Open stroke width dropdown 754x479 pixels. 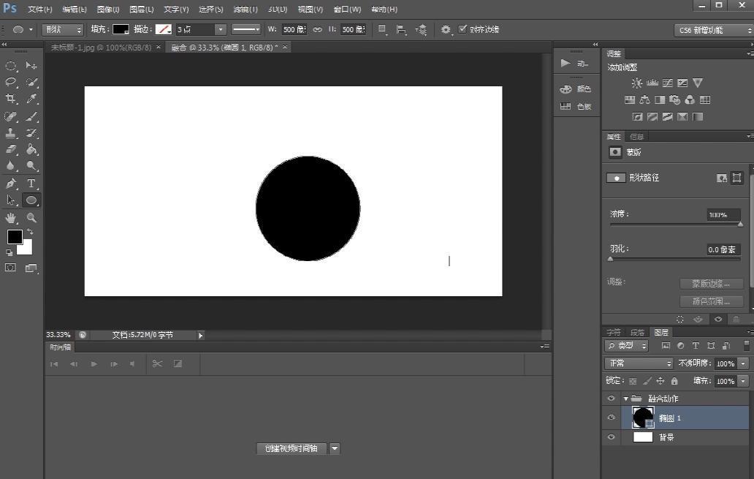pos(220,29)
